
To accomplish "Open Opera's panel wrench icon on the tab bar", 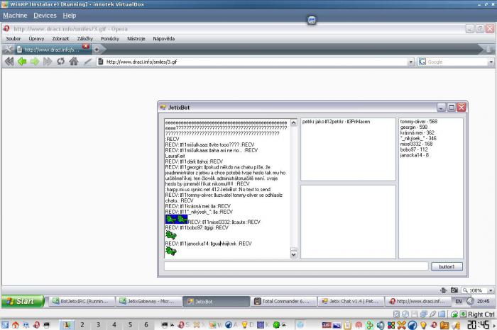I will [8, 50].
